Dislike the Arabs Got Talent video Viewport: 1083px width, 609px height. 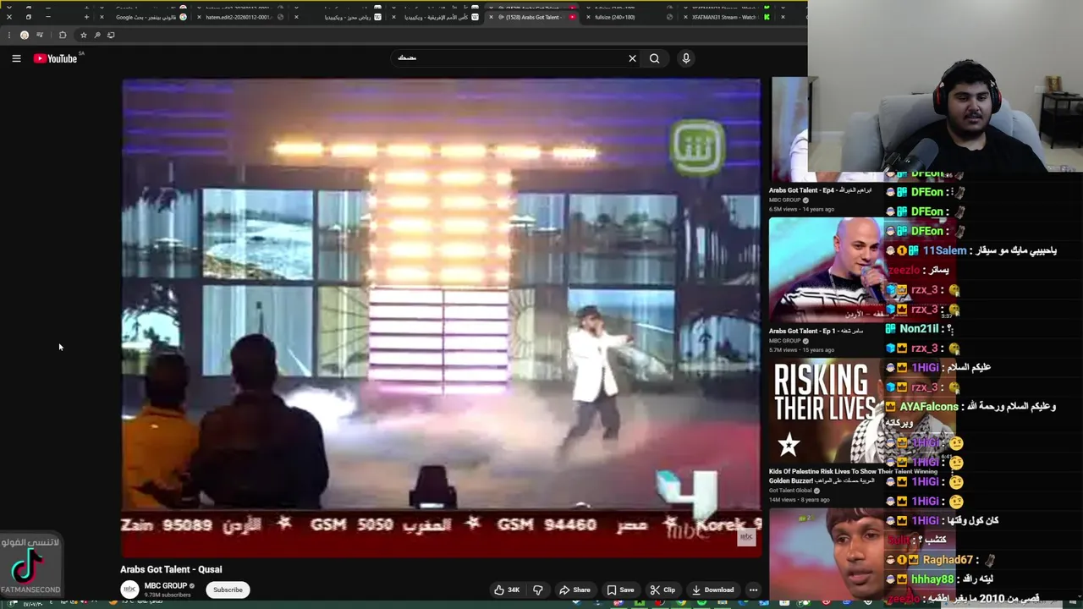537,590
